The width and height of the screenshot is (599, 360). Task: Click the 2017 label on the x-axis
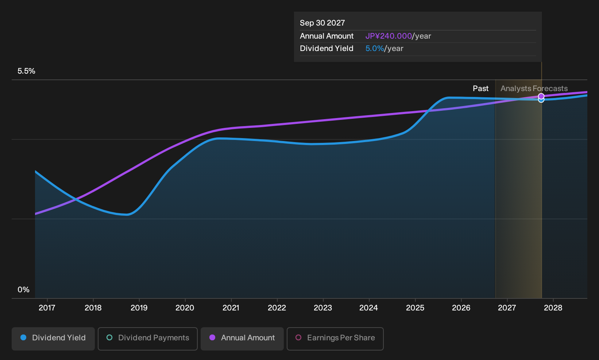tap(47, 308)
